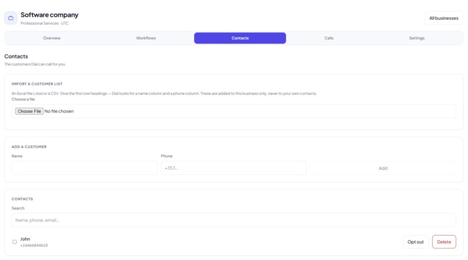Click the Software company title
Viewport: 468px width, 260px height.
[49, 15]
